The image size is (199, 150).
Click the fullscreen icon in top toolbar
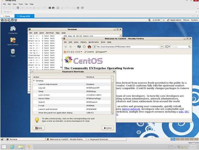pyautogui.click(x=58, y=8)
